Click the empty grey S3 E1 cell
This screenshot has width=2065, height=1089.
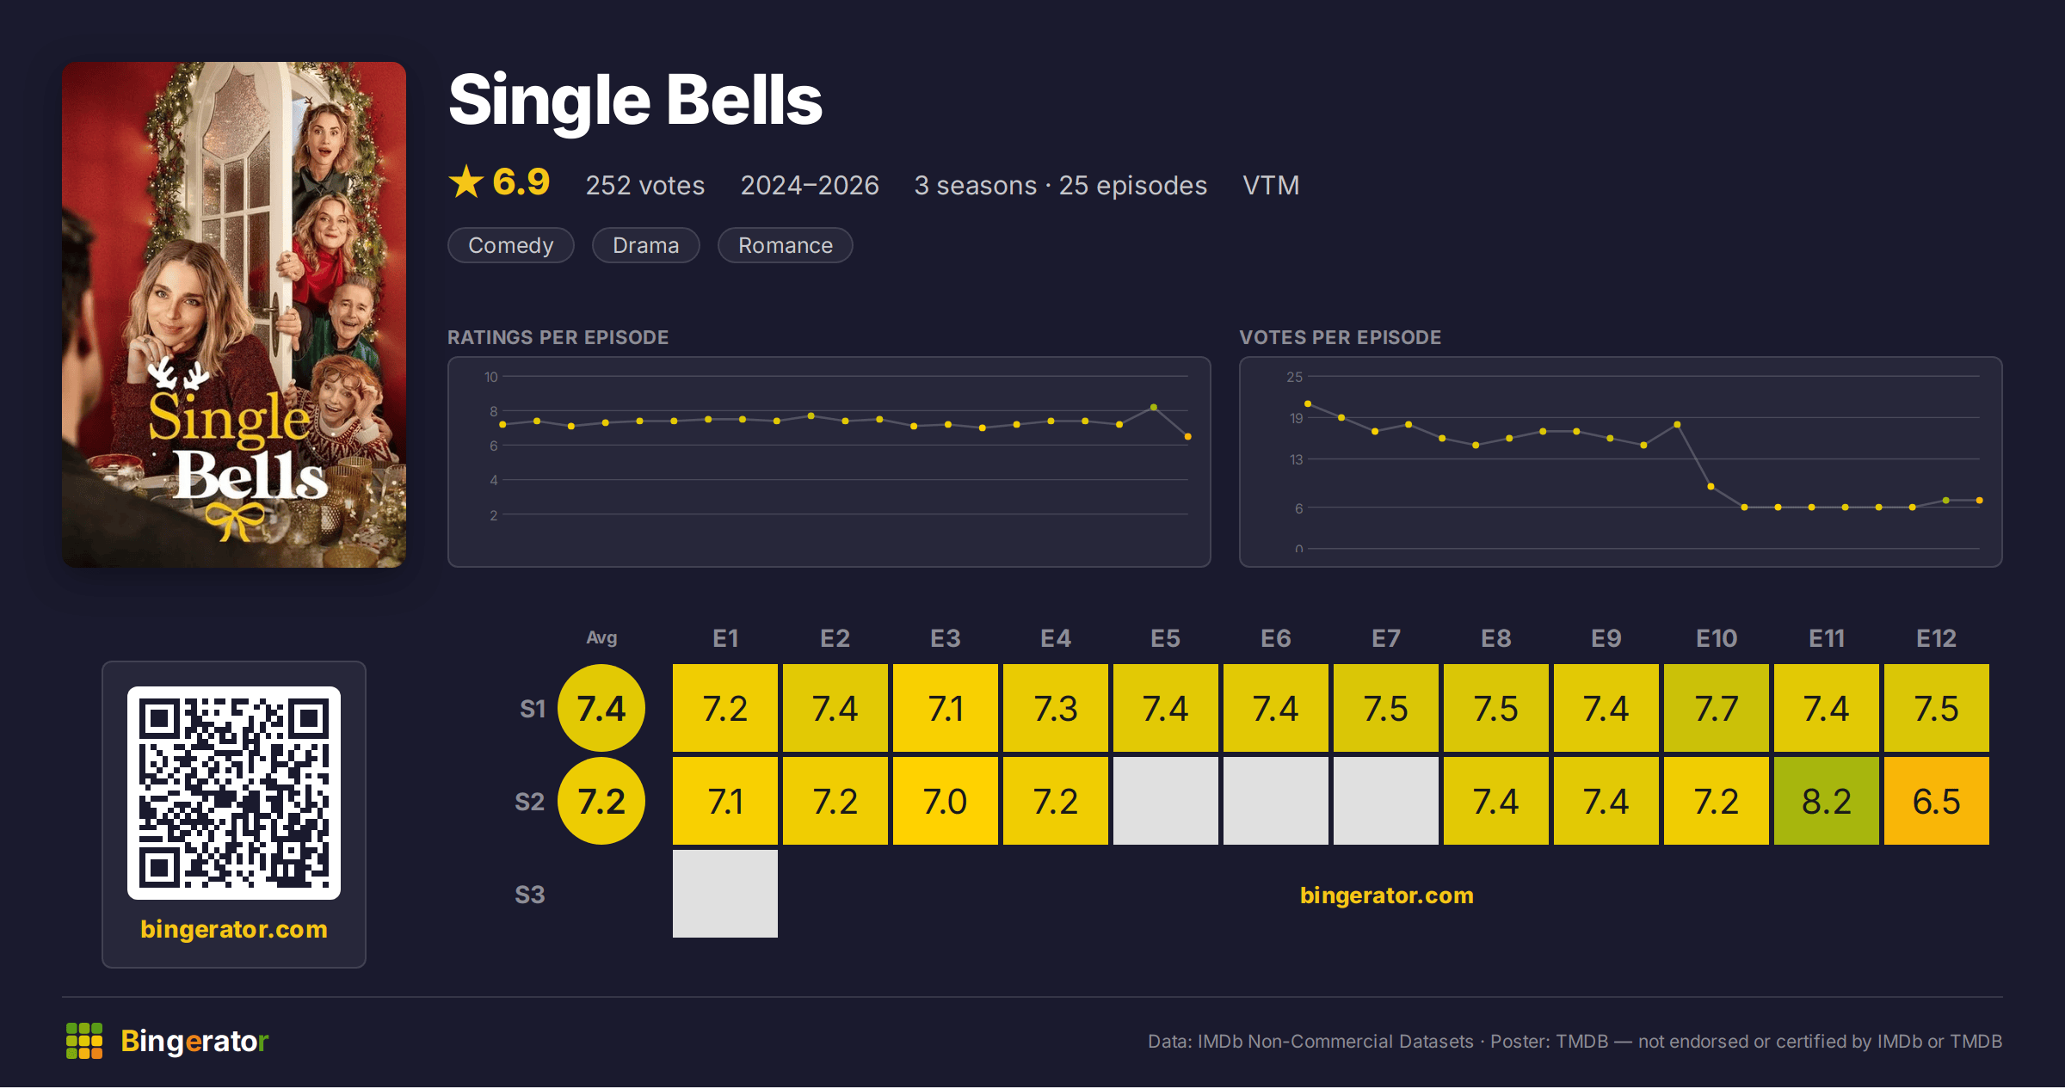click(725, 894)
